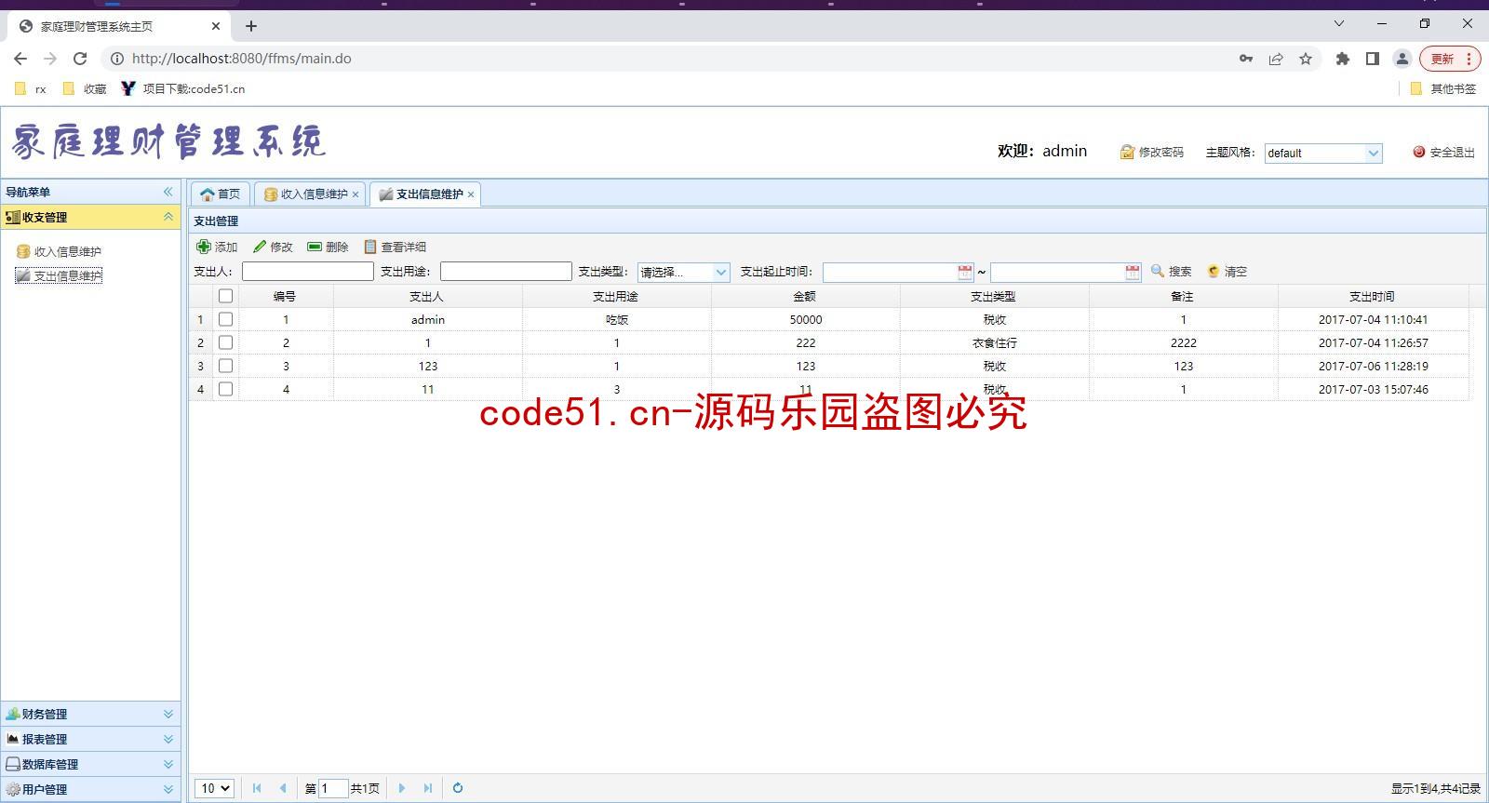Open theme style default dropdown
Viewport: 1489px width, 803px height.
tap(1323, 153)
